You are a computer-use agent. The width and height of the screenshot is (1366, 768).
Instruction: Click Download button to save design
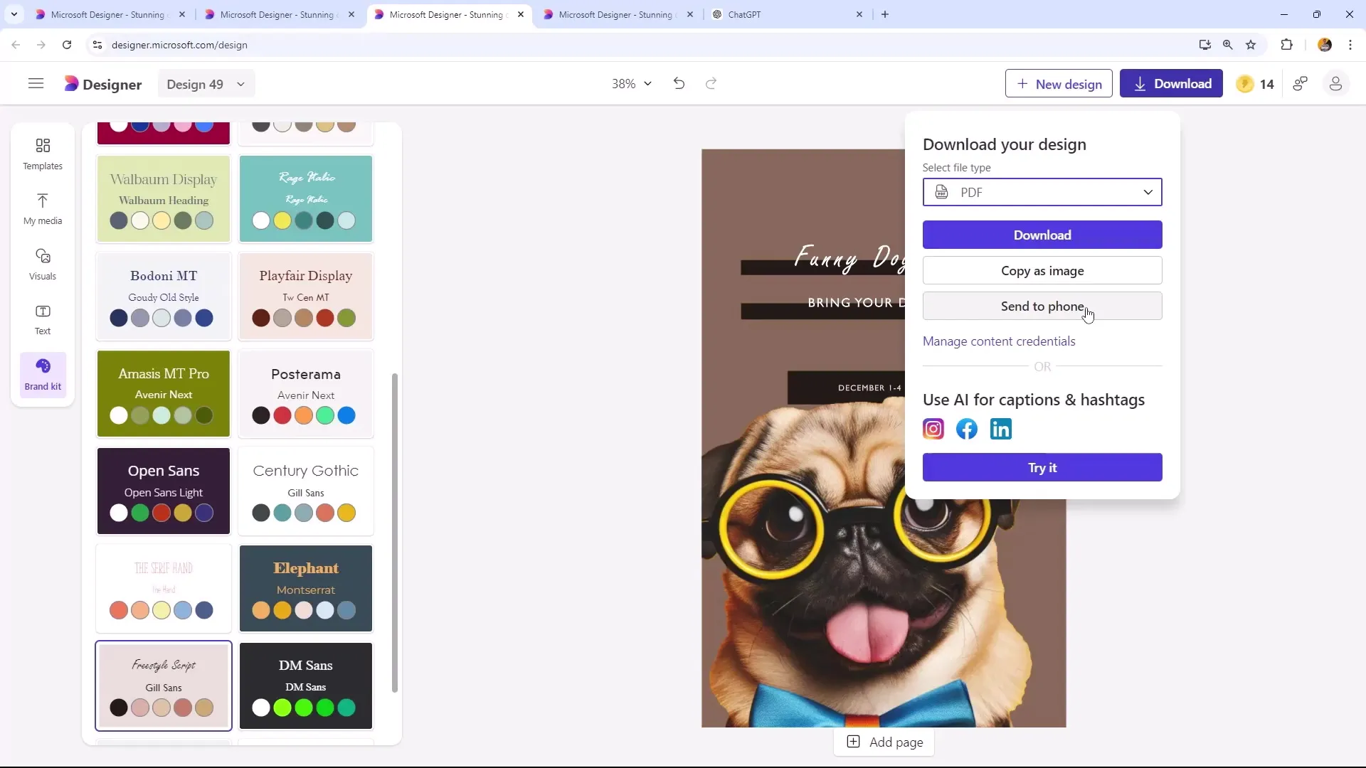1042,235
